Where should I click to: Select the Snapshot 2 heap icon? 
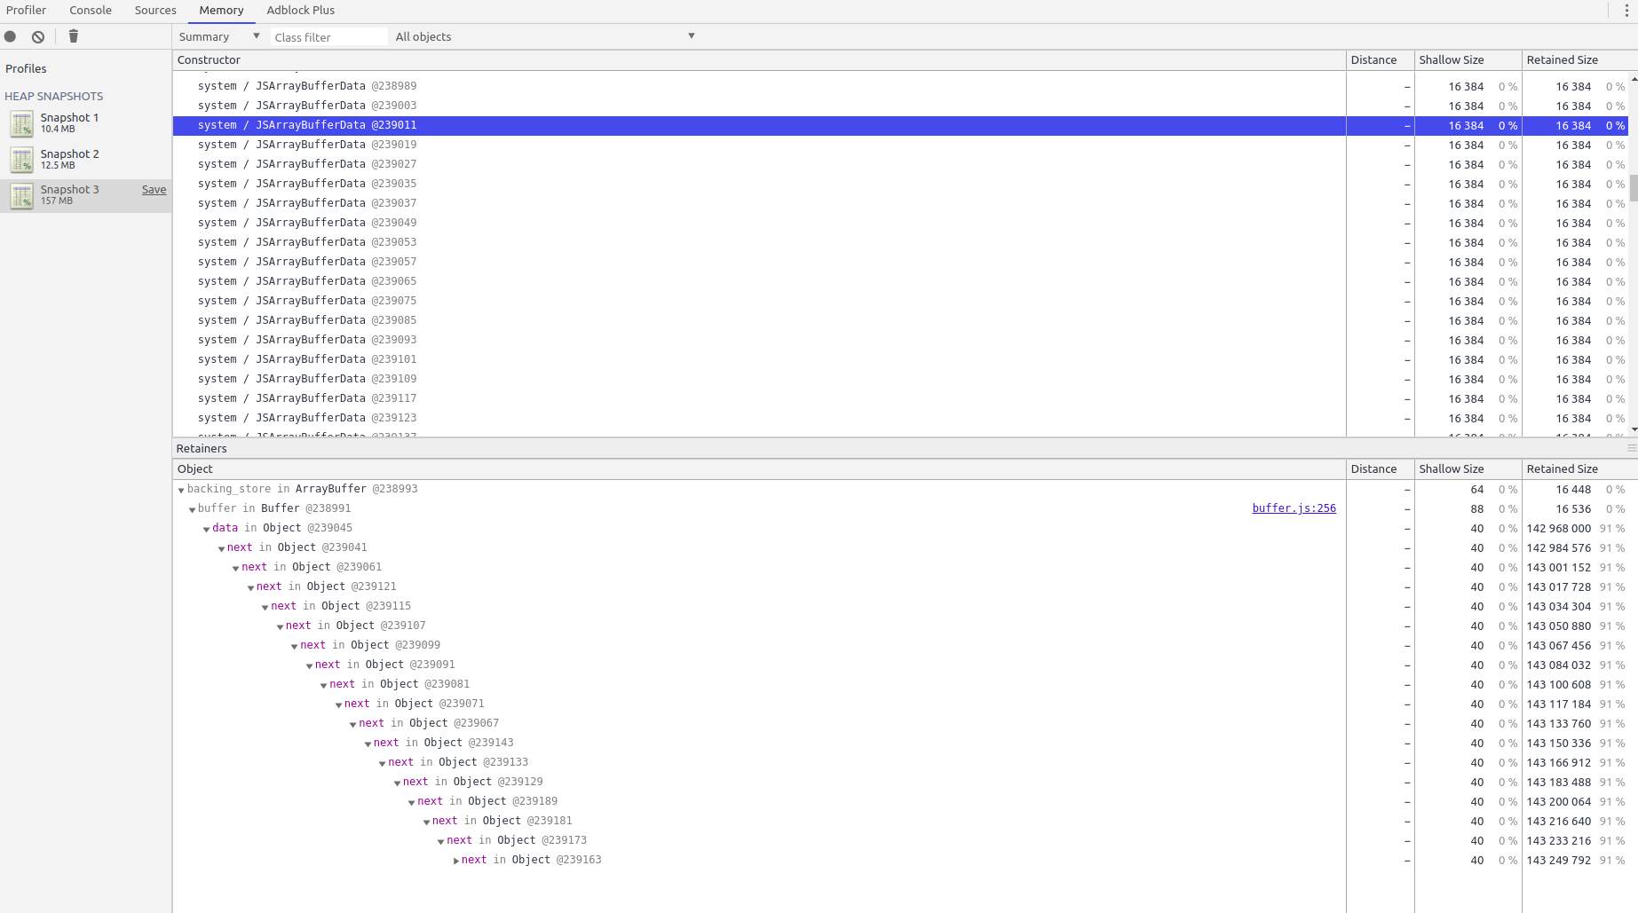tap(21, 160)
